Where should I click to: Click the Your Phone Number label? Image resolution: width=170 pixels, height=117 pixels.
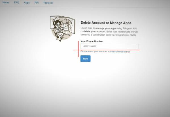coord(92,41)
